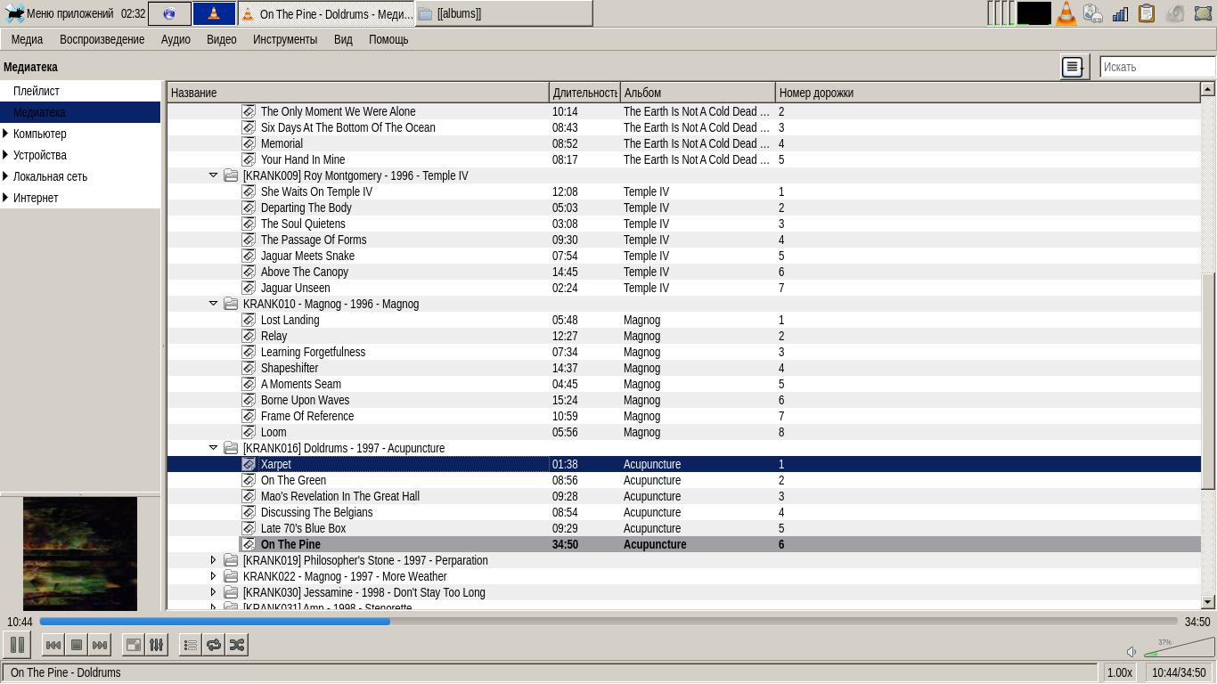Adjust the volume slider at 37%
1217x684 pixels.
pos(1178,647)
